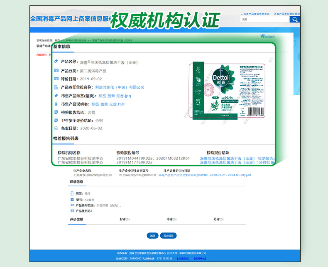Click the barcode icon beside 产品使用范围

click(72, 205)
